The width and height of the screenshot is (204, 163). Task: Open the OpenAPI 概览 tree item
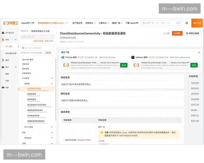[x=28, y=59]
